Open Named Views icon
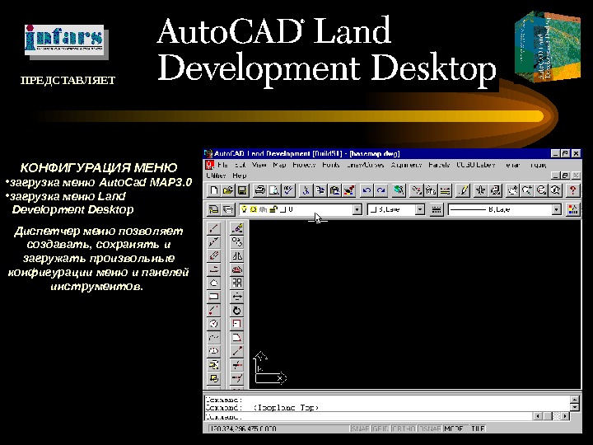 tap(495, 190)
